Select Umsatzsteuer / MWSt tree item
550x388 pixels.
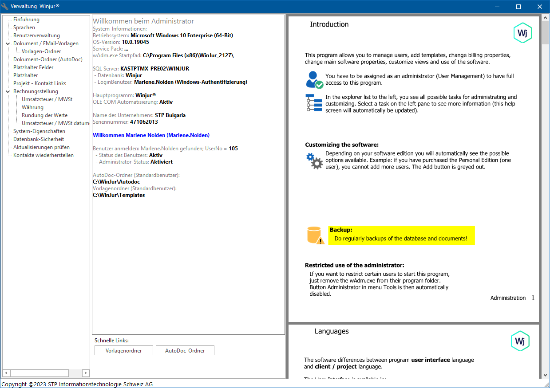(x=47, y=99)
